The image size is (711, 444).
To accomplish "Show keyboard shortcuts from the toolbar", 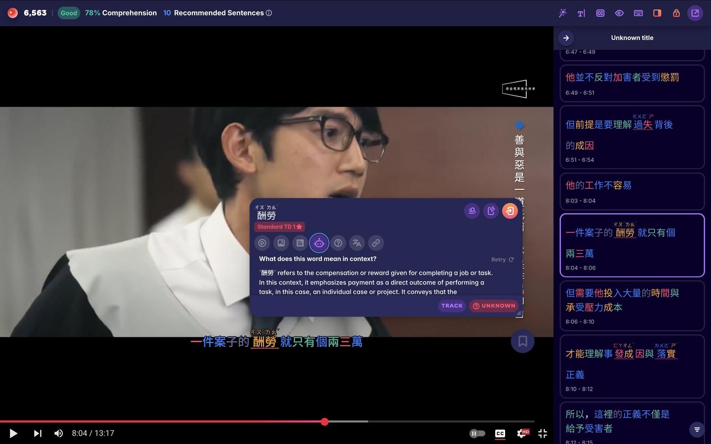I will tap(638, 13).
